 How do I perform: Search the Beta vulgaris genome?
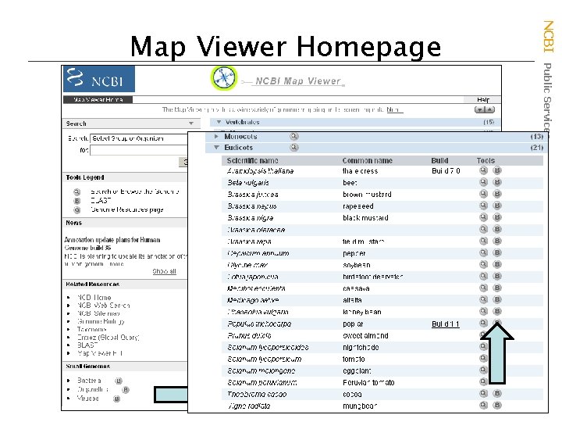(x=483, y=182)
